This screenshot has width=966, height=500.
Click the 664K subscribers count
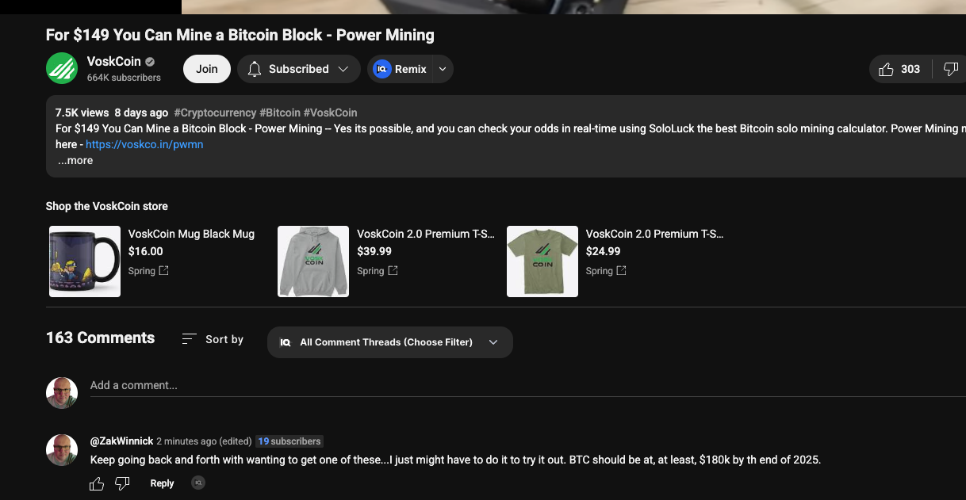124,78
